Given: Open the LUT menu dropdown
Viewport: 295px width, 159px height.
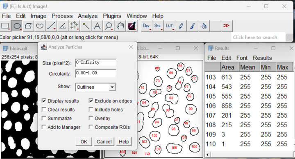Looking at the screenshot, I should 169,26.
